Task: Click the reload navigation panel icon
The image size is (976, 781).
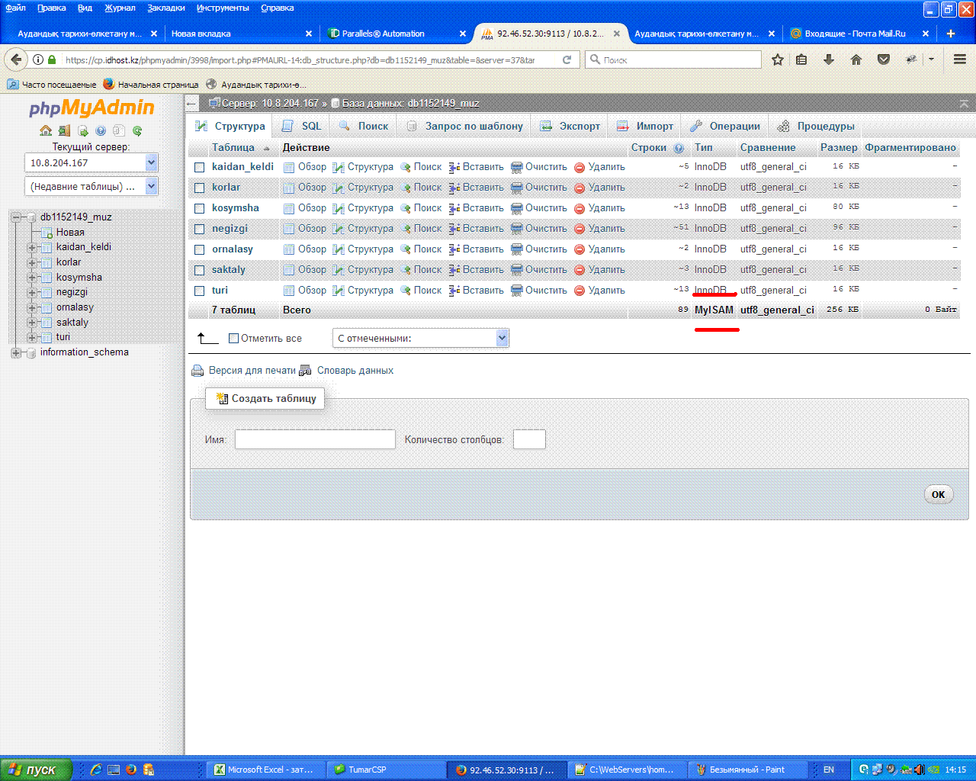Action: coord(137,130)
